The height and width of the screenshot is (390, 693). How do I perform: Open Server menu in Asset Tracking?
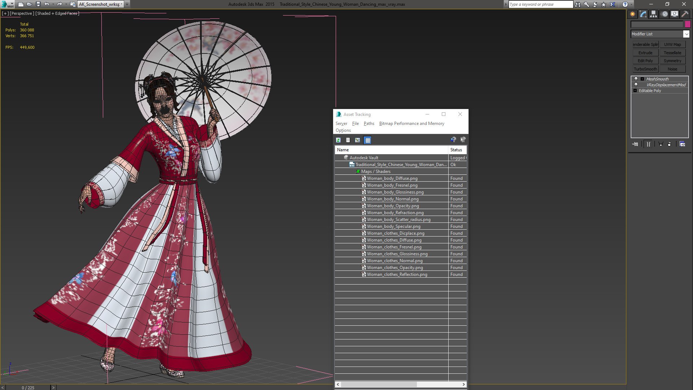pyautogui.click(x=341, y=123)
